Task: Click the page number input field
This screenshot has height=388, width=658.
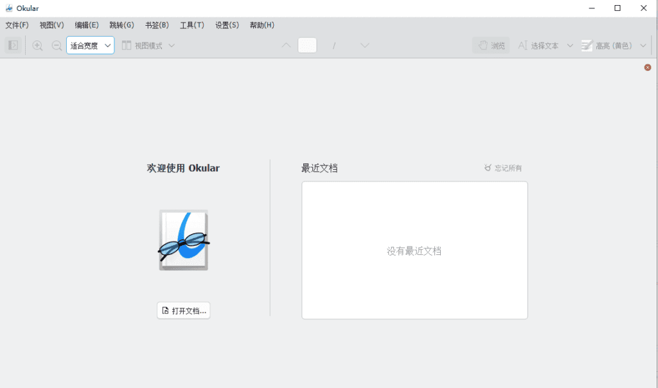Action: pyautogui.click(x=307, y=46)
